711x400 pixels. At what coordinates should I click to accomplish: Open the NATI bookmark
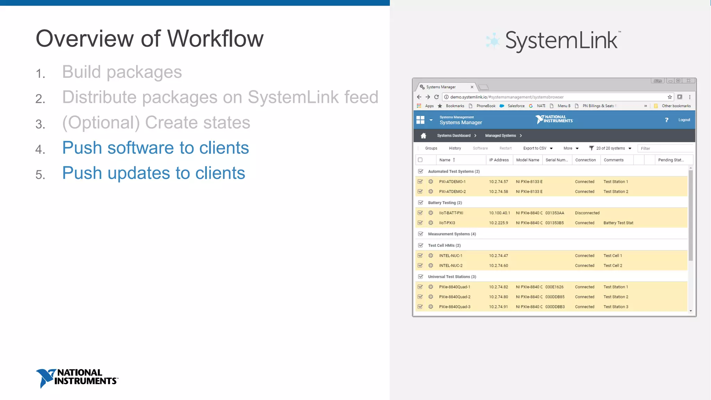537,106
